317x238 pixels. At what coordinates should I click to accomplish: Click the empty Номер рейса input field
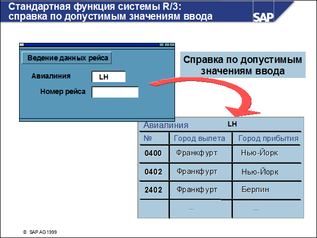pos(115,92)
